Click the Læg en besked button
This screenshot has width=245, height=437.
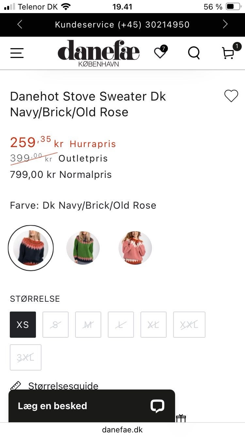click(x=52, y=406)
